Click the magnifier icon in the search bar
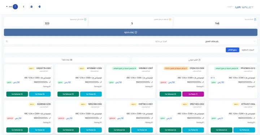 click(x=7, y=41)
